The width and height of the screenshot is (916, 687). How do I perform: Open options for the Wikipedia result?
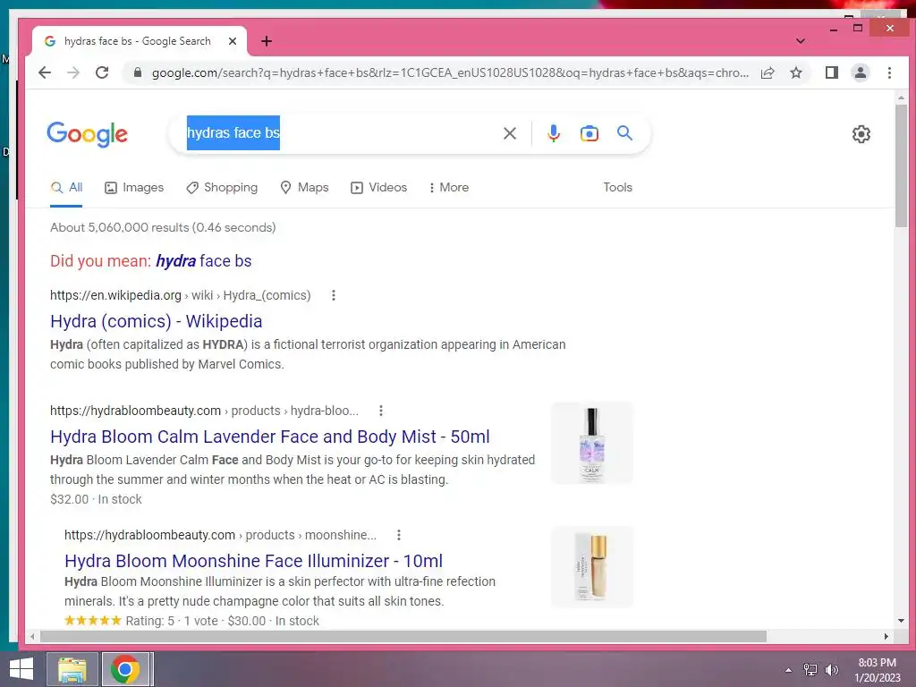334,295
